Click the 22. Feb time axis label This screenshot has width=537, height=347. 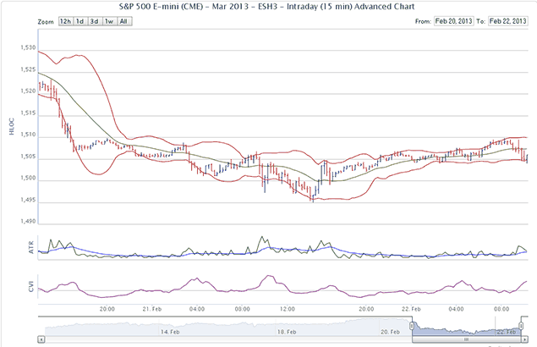pos(411,309)
